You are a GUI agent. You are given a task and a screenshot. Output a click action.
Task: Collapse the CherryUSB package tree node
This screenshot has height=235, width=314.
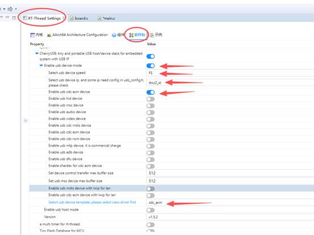click(37, 53)
